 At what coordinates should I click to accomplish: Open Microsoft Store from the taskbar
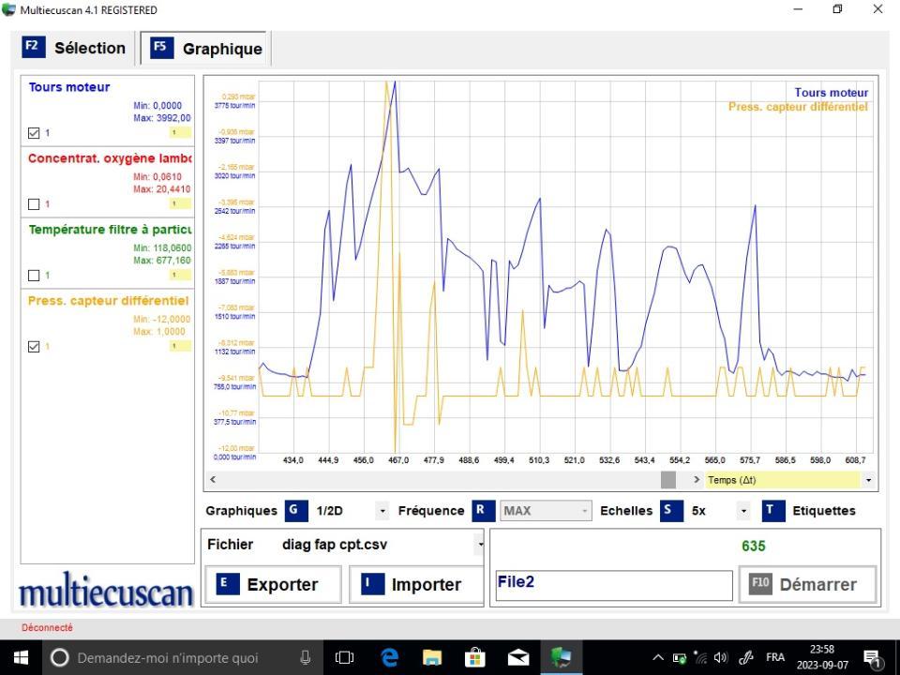[475, 658]
